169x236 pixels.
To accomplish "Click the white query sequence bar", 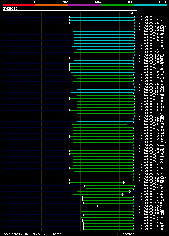I will point(70,11).
